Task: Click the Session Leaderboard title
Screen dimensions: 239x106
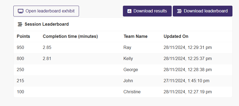Action: (x=47, y=24)
